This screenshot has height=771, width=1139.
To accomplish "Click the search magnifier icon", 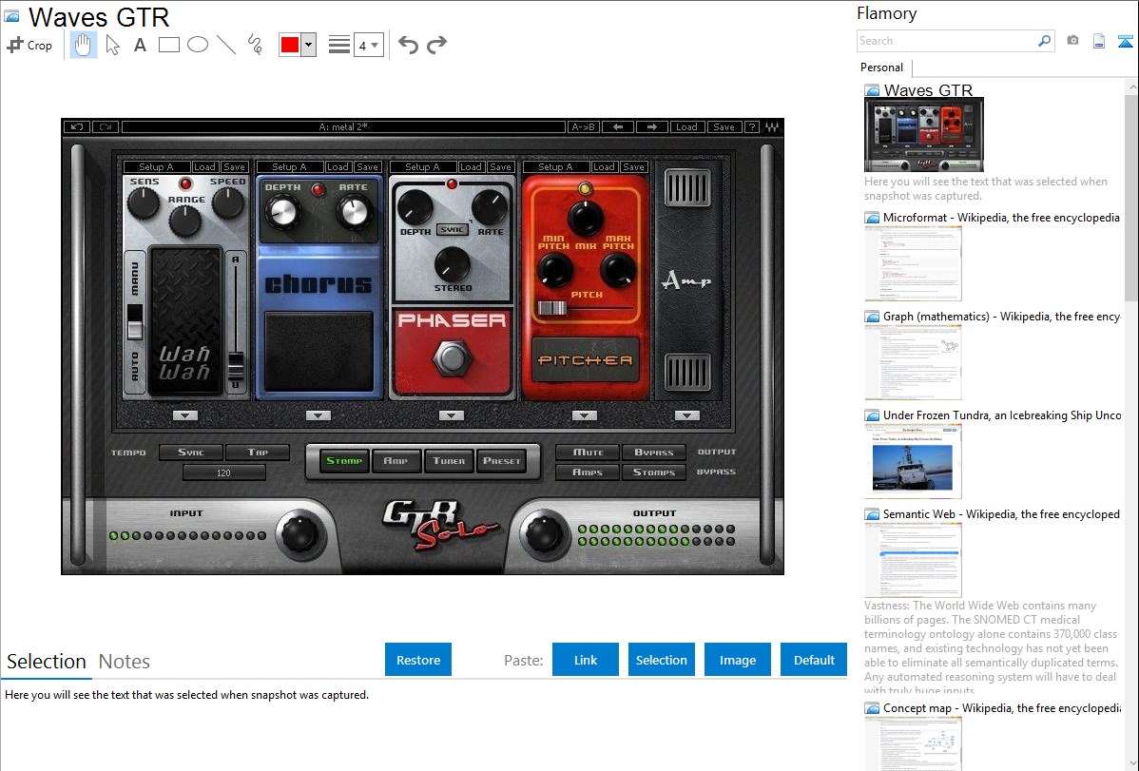I will coord(1045,41).
